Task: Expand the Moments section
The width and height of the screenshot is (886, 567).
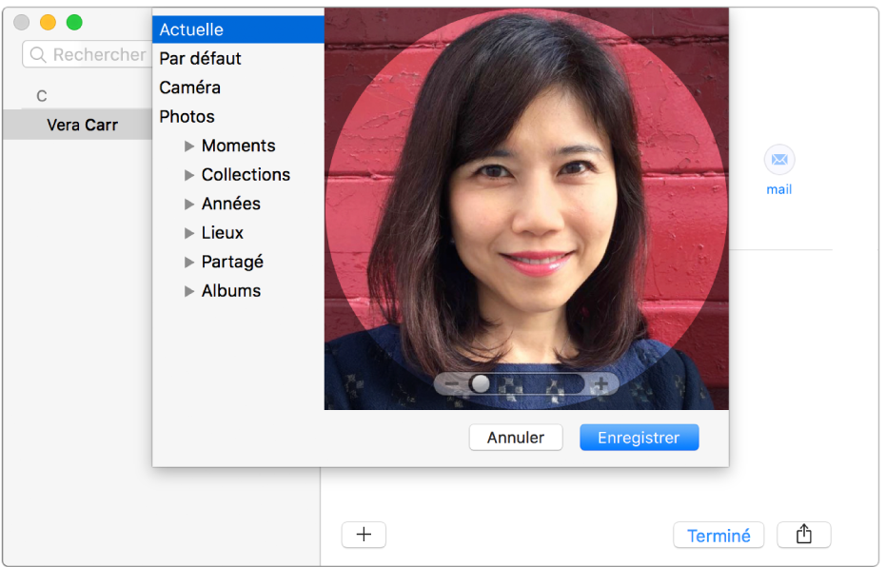Action: click(x=188, y=146)
